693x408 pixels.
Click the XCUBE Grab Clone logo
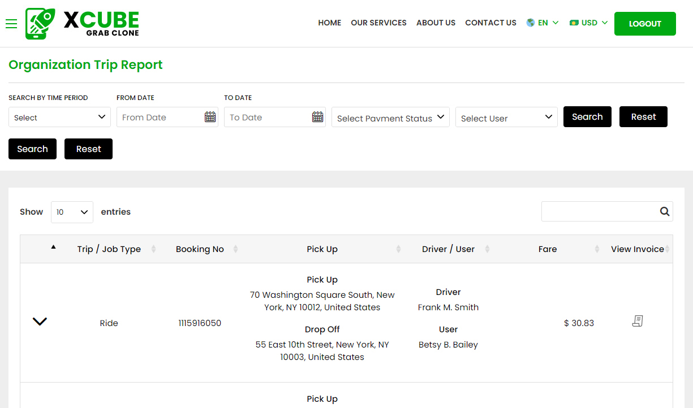(83, 24)
